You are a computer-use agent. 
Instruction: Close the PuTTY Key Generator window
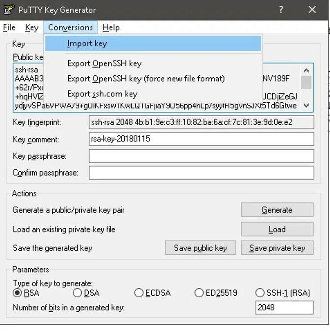(x=312, y=10)
